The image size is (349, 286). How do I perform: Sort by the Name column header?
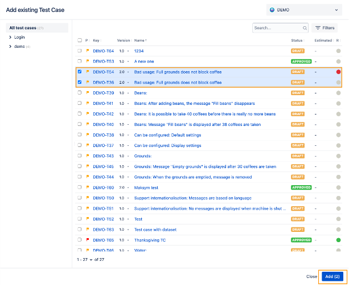(x=140, y=40)
